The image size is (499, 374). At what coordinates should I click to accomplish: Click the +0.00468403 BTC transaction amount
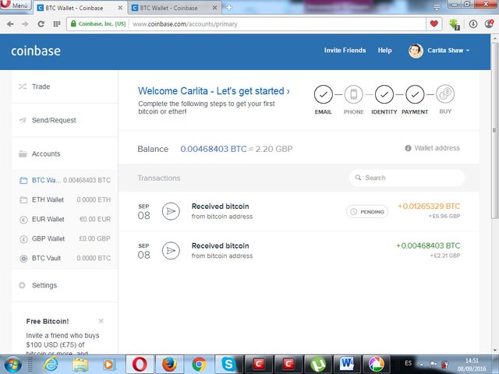pos(428,246)
